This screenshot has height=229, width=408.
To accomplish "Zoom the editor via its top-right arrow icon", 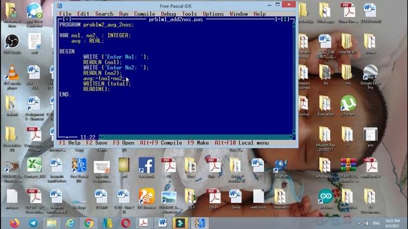I will [285, 19].
